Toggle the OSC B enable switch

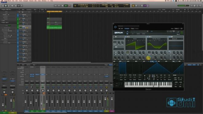[148, 37]
